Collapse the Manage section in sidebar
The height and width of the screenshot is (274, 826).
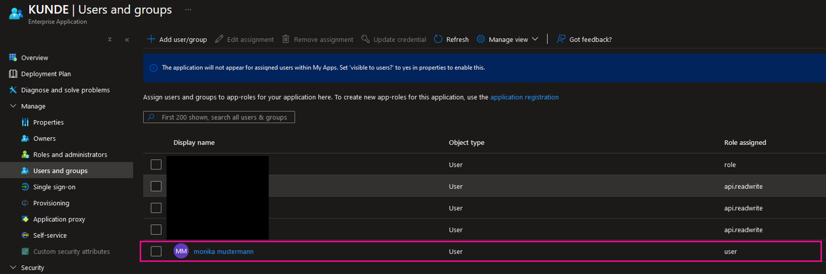13,106
